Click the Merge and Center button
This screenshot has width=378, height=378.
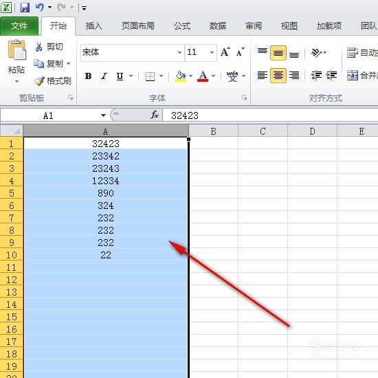(x=362, y=76)
